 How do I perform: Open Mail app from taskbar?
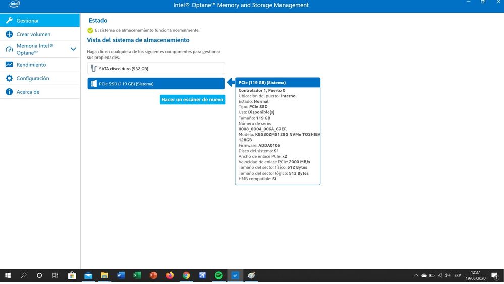tap(88, 275)
